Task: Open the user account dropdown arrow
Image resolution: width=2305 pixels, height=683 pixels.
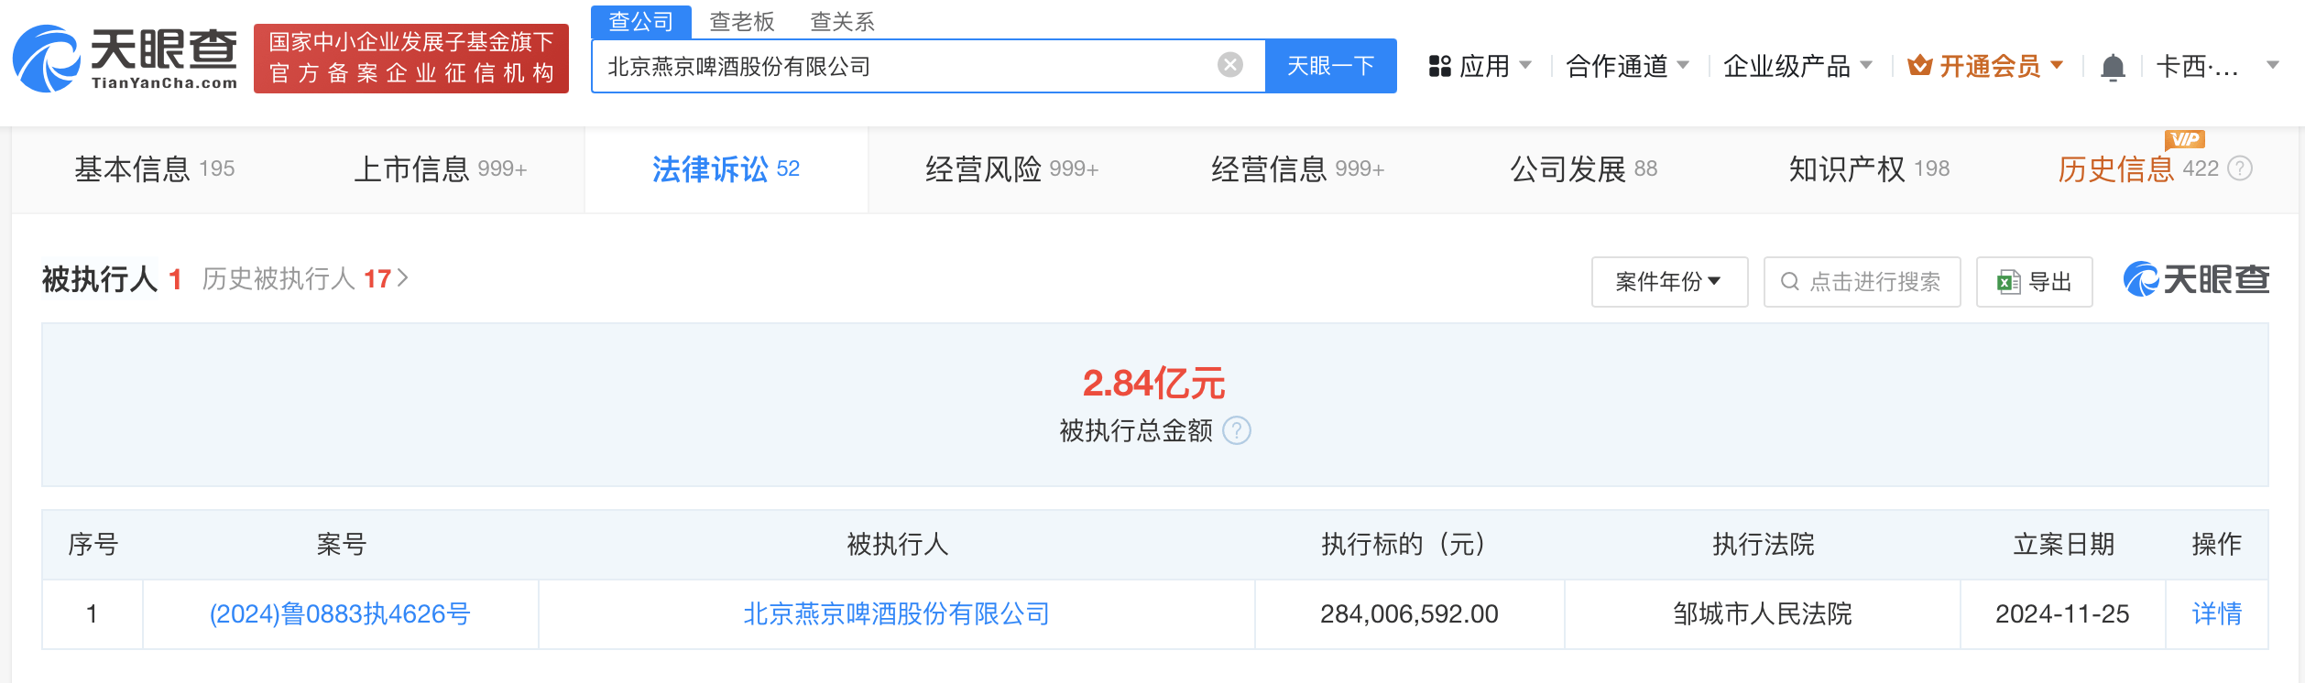Action: tap(2273, 65)
